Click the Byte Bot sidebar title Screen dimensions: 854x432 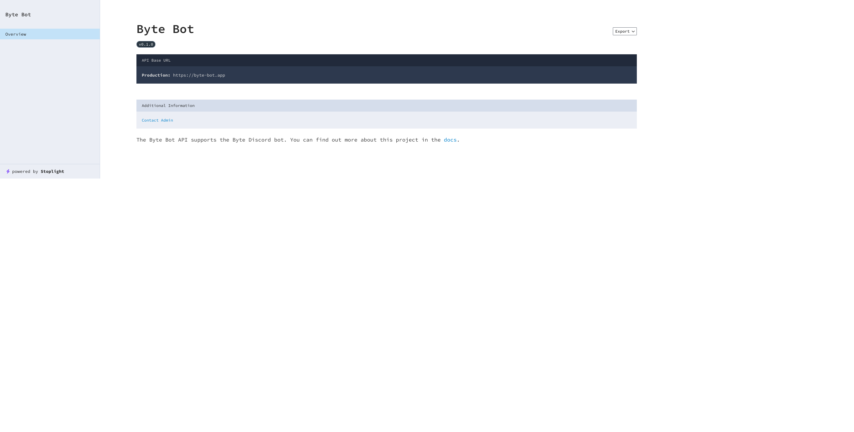click(x=18, y=15)
